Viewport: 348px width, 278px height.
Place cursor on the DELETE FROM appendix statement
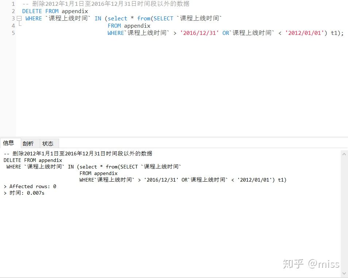(54, 11)
